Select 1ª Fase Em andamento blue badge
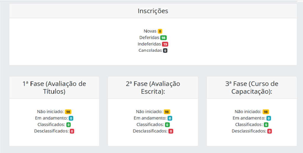 71,118
